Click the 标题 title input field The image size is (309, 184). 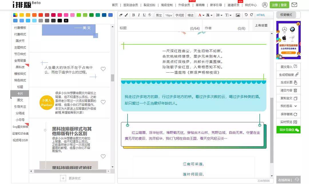pos(154,28)
